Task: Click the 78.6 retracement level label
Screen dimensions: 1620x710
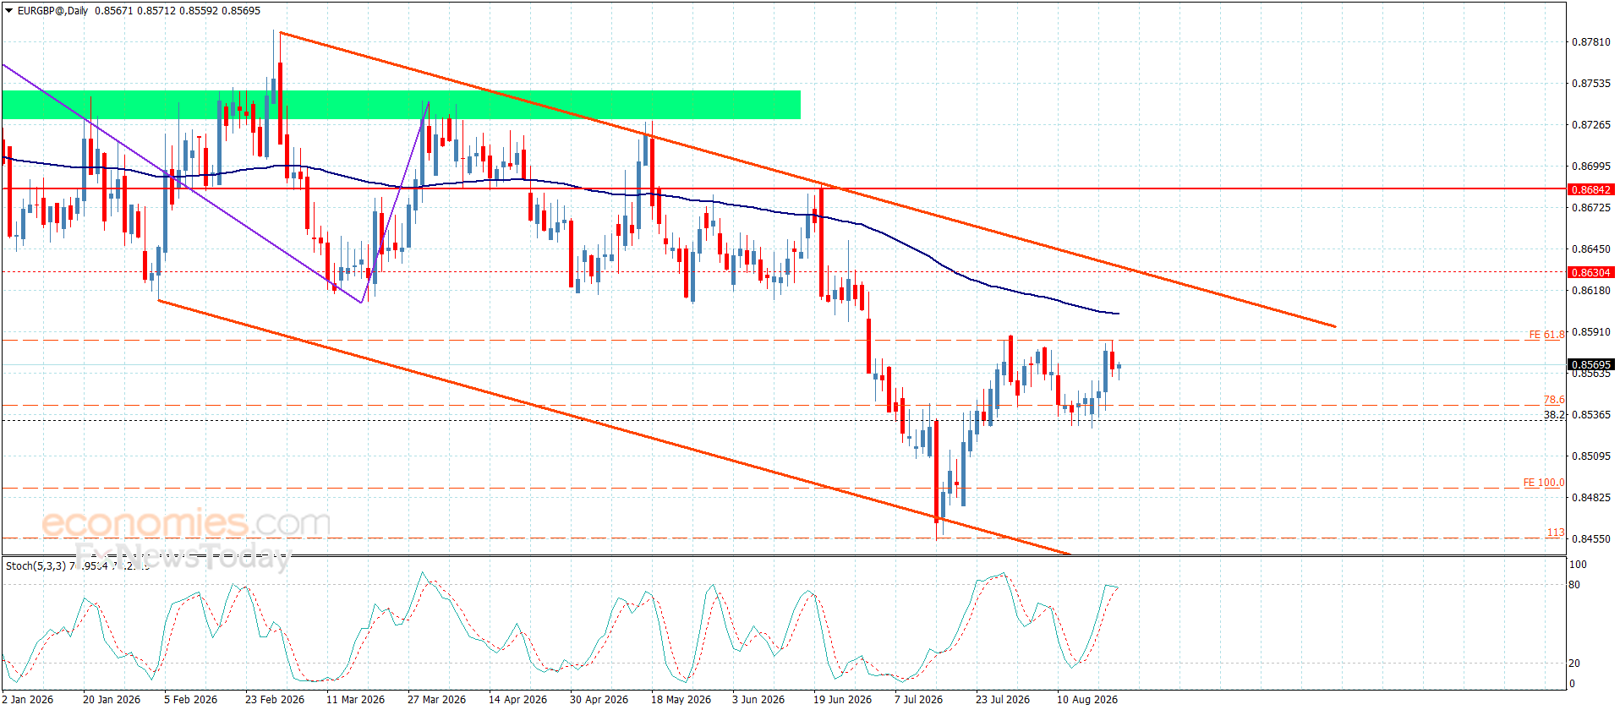Action: click(1554, 400)
